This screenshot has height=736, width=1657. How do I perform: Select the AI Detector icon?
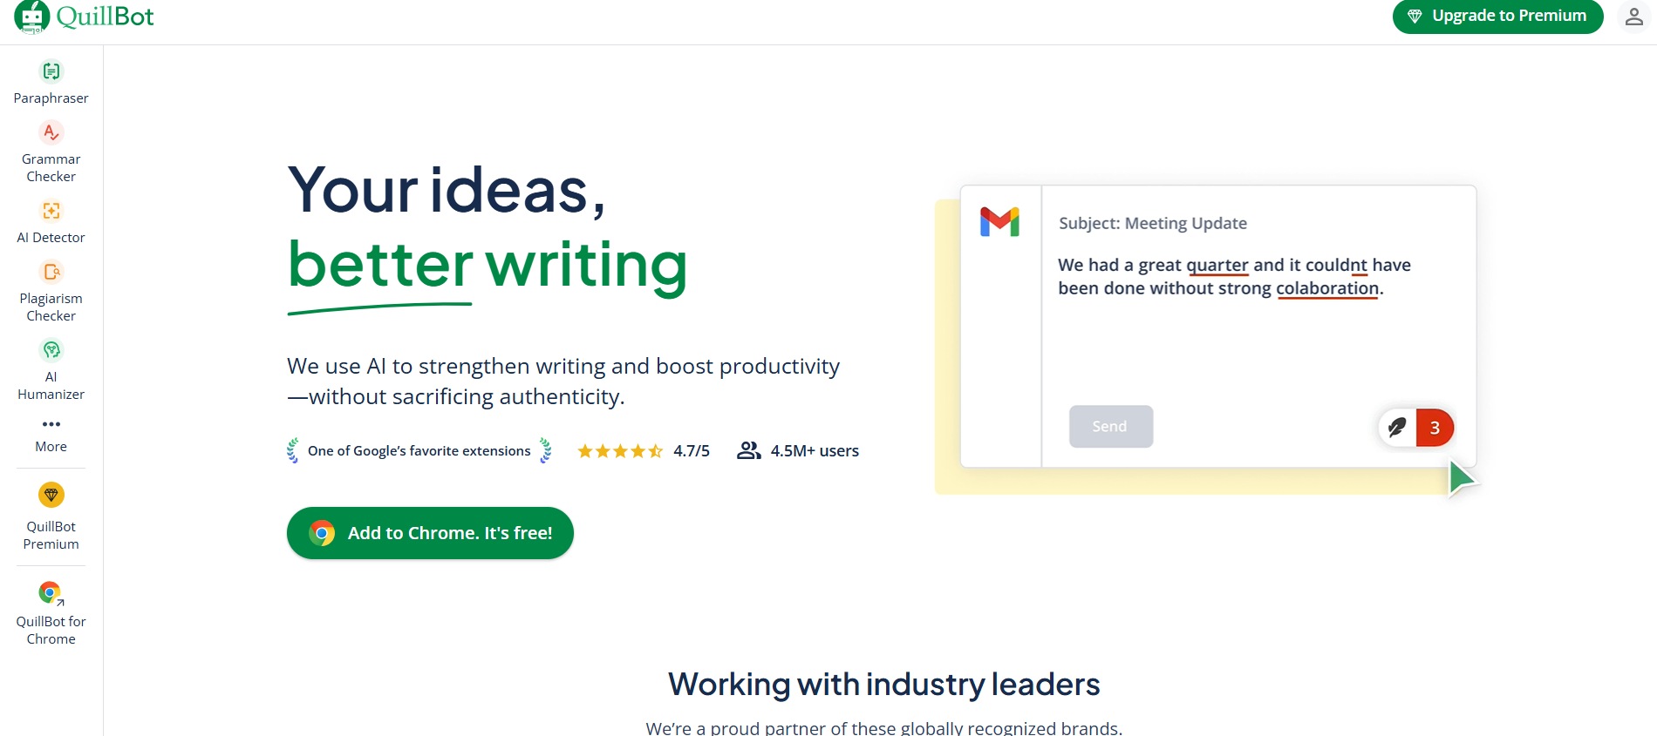51,211
